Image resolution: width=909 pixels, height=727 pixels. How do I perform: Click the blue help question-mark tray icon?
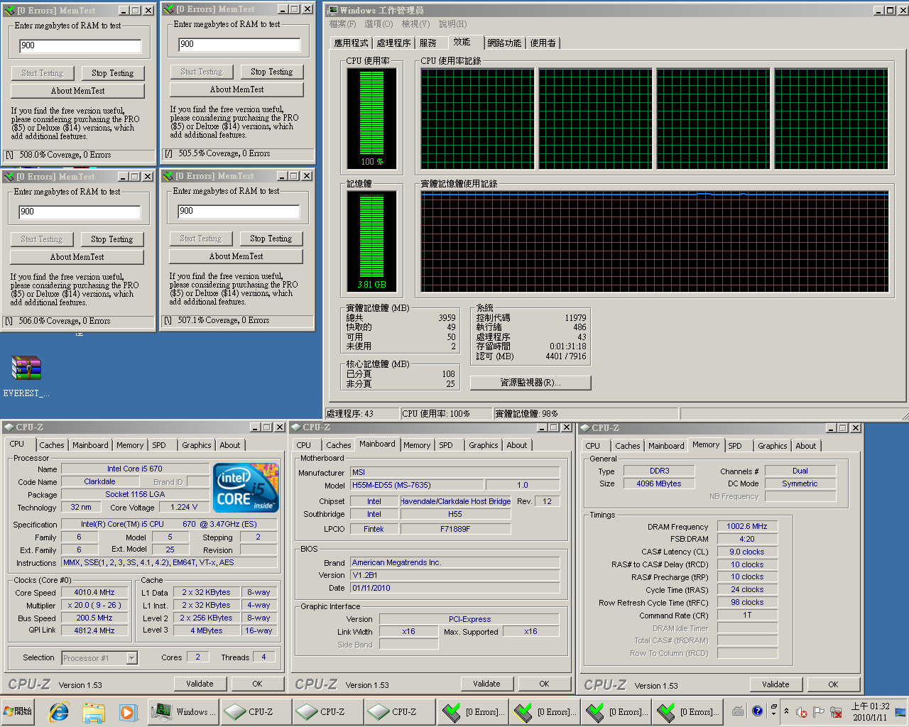[758, 711]
